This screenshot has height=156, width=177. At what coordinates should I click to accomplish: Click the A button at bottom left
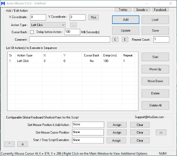[22, 144]
